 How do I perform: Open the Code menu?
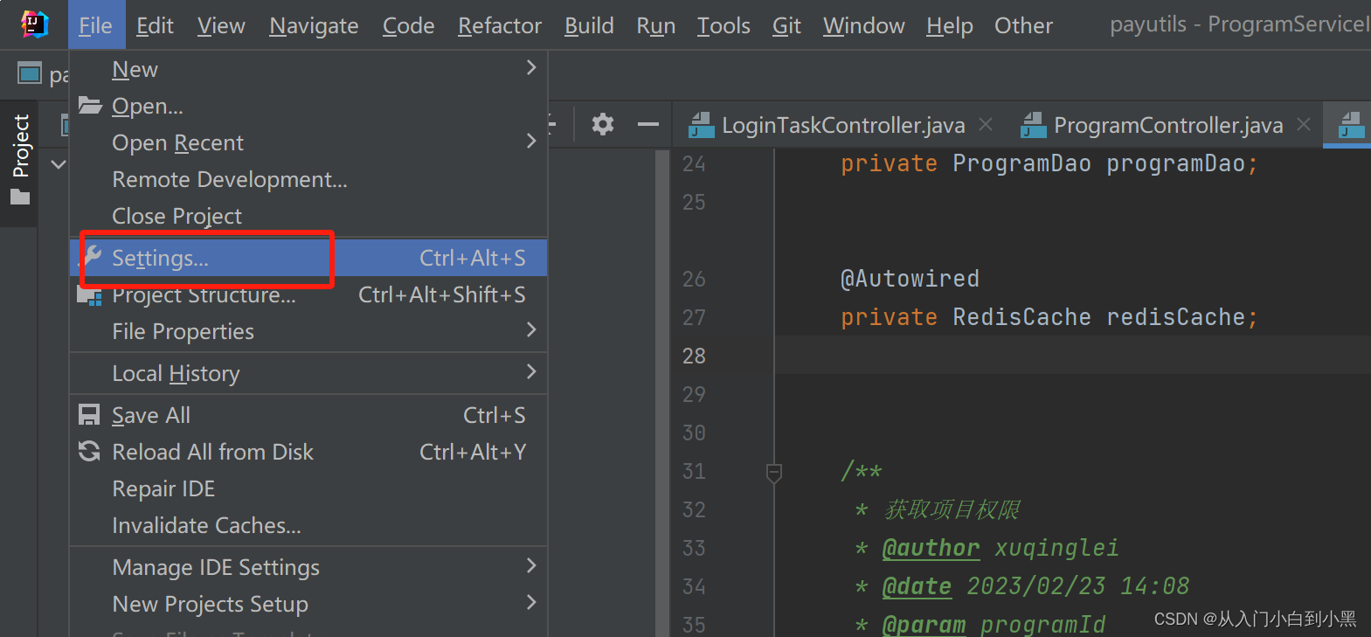(408, 25)
